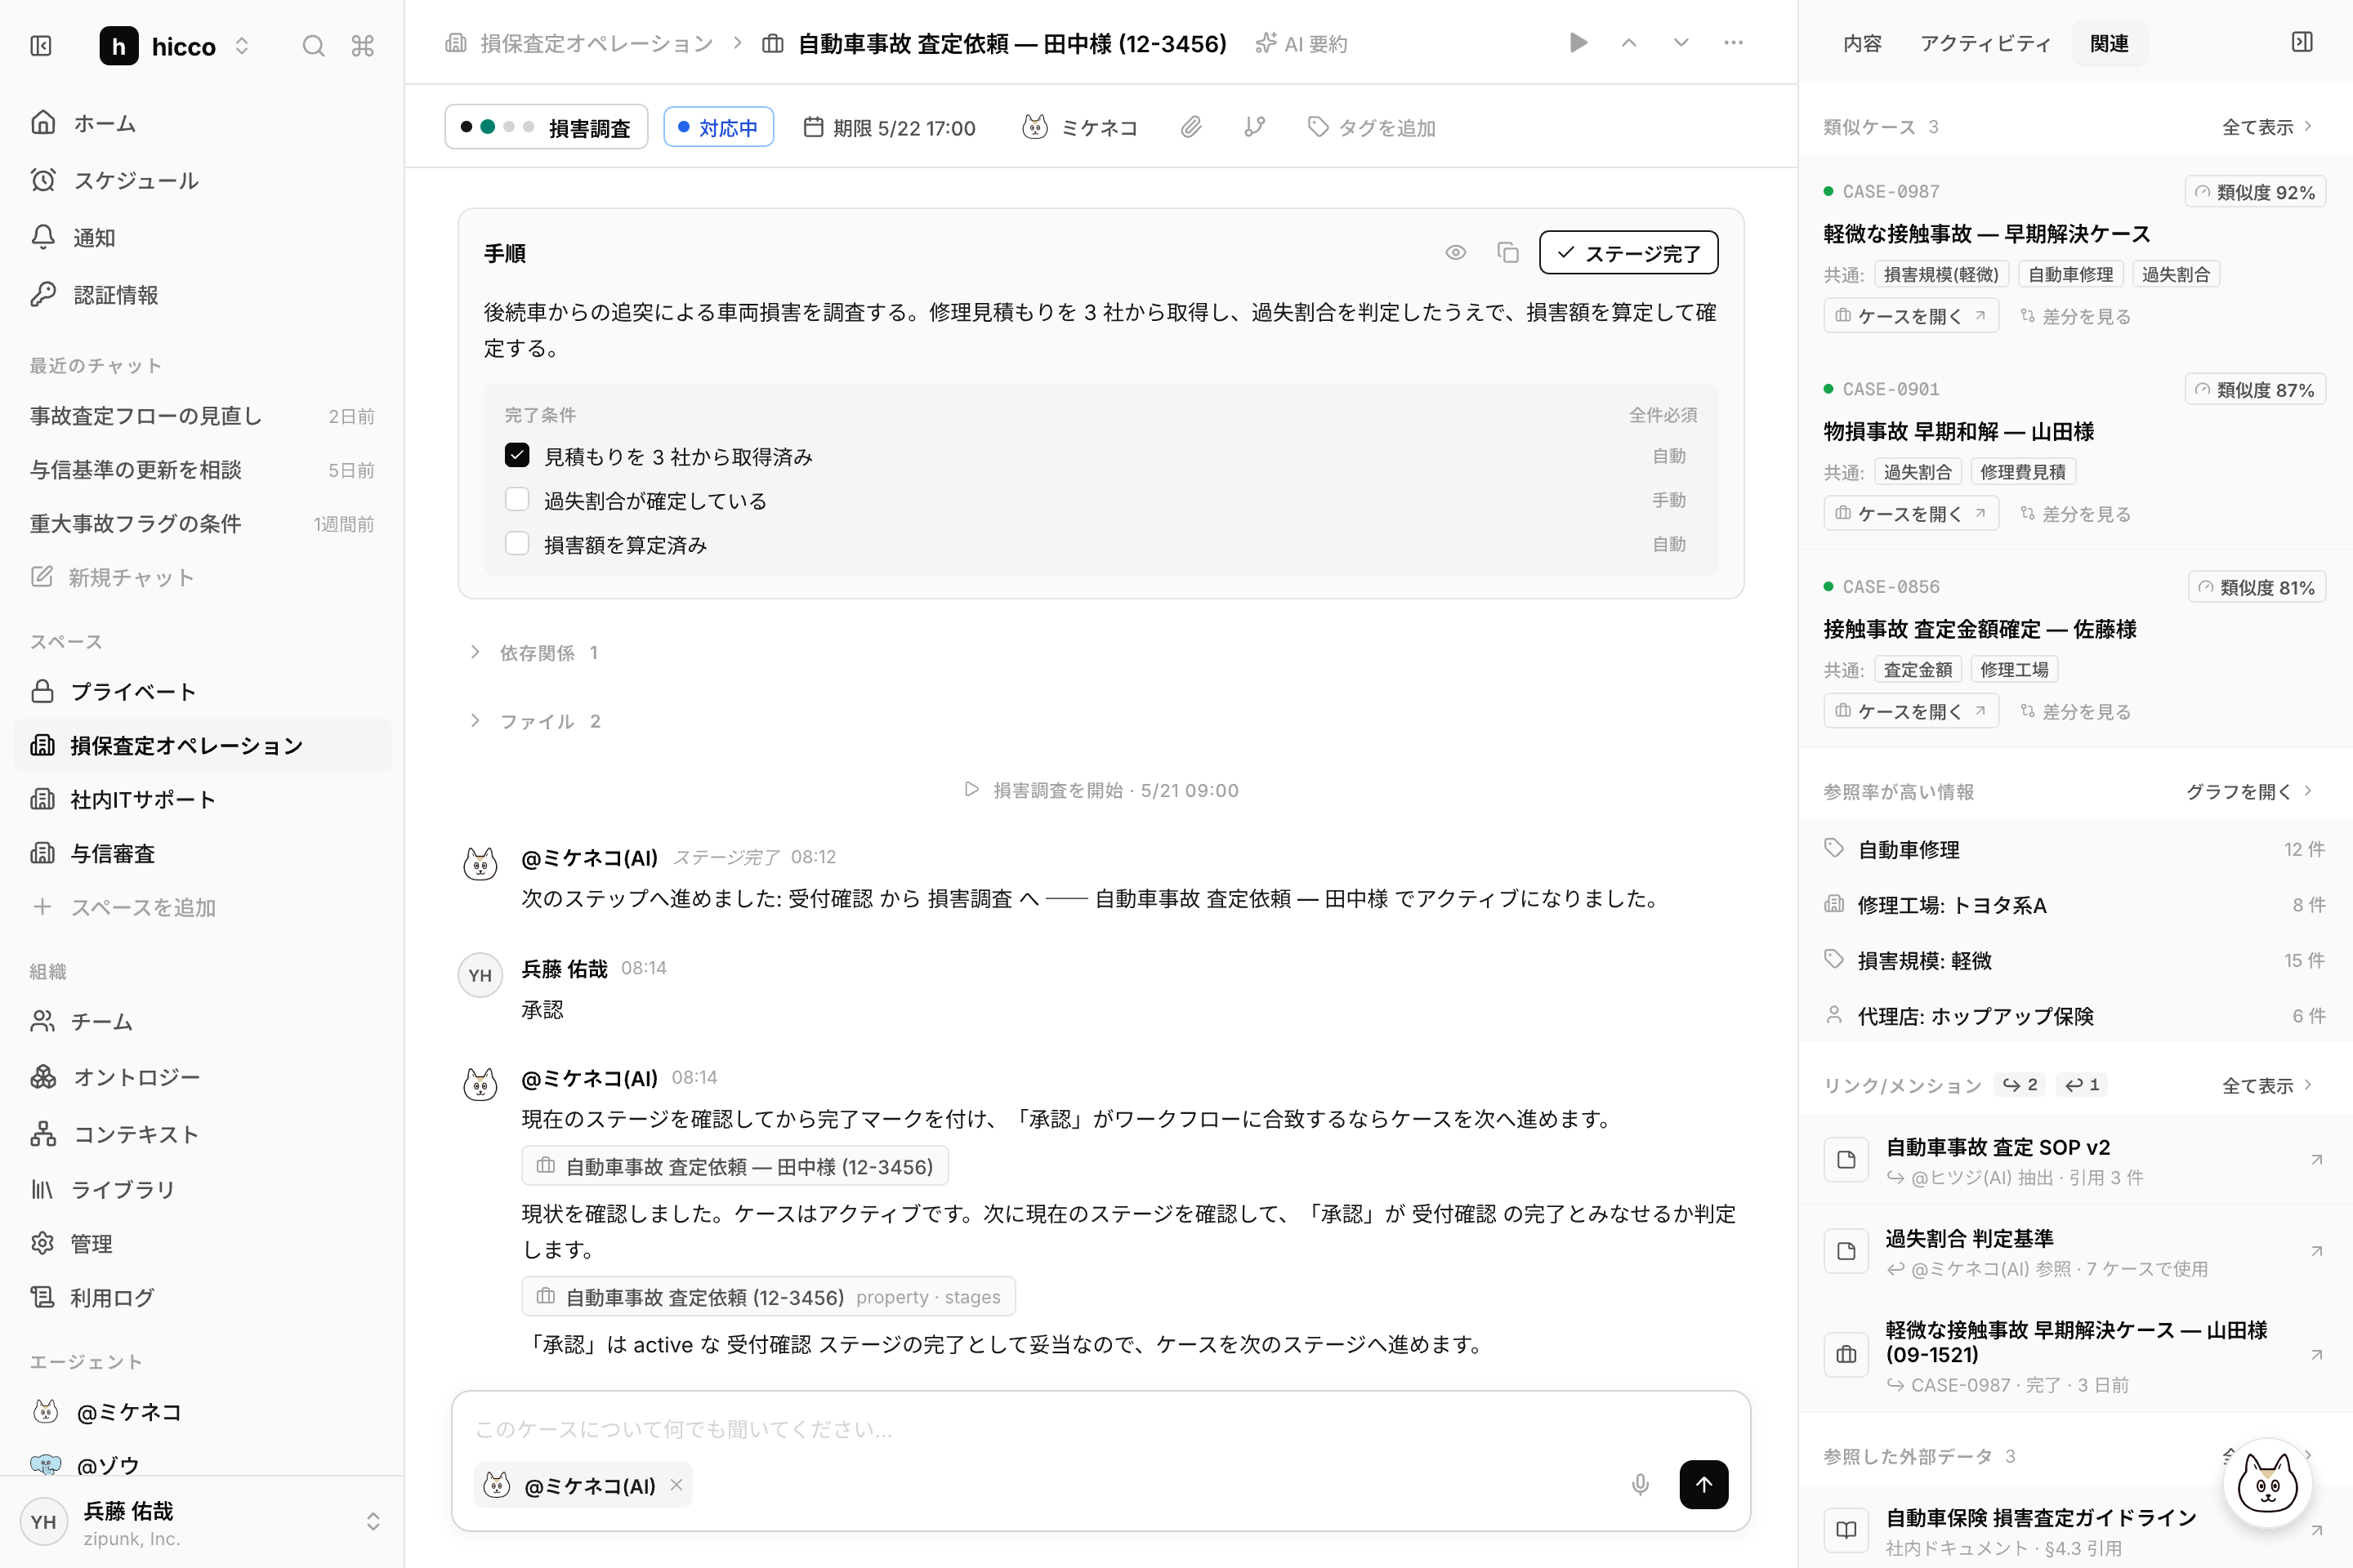Viewport: 2353px width, 1568px height.
Task: Open external link for 自動車事故 査定 SOP v2
Action: click(2316, 1160)
